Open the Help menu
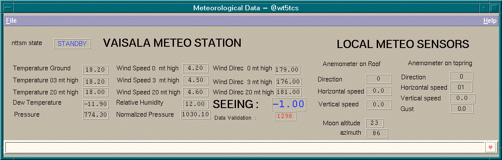Image resolution: width=502 pixels, height=160 pixels. pos(490,21)
